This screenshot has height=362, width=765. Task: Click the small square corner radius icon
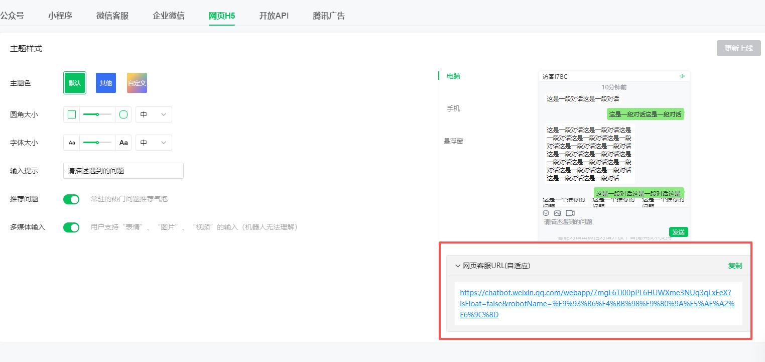point(72,114)
